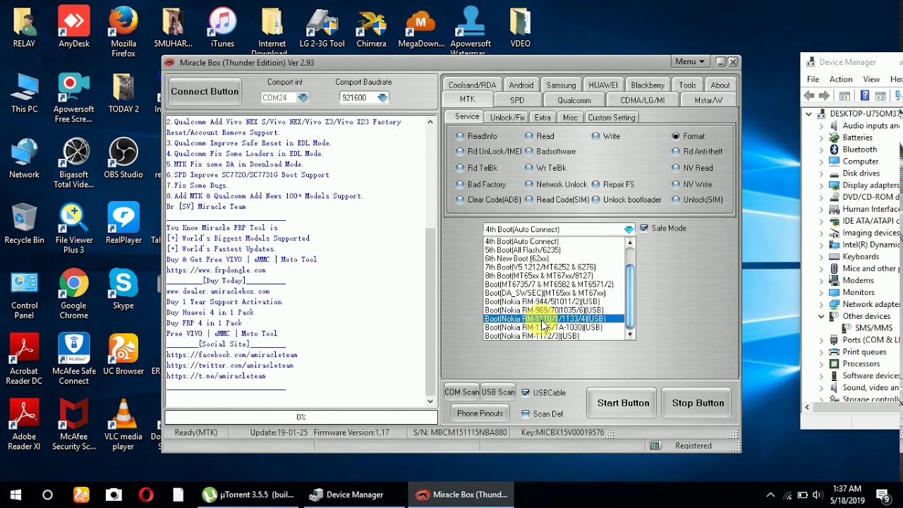903x508 pixels.
Task: Open the VDEO folder on desktop
Action: click(x=521, y=28)
